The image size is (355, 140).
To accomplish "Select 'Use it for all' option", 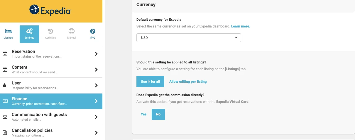I will pos(150,82).
